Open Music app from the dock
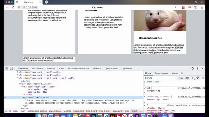 (88, 116)
